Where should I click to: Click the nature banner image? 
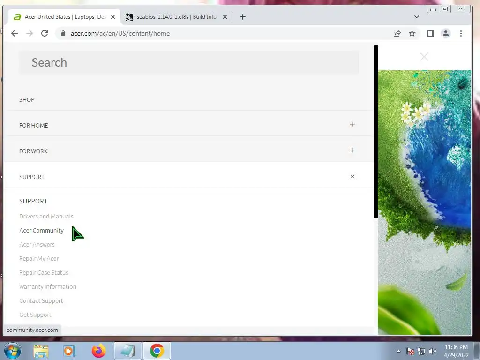pos(425,202)
